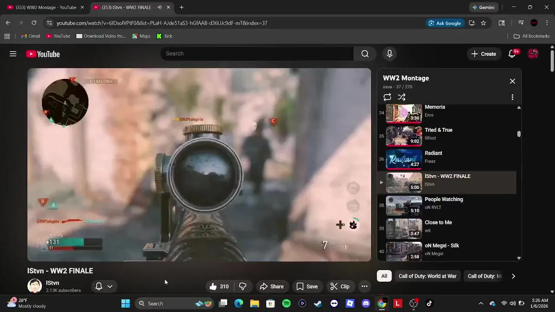Click Ask Google lens button

(x=445, y=23)
